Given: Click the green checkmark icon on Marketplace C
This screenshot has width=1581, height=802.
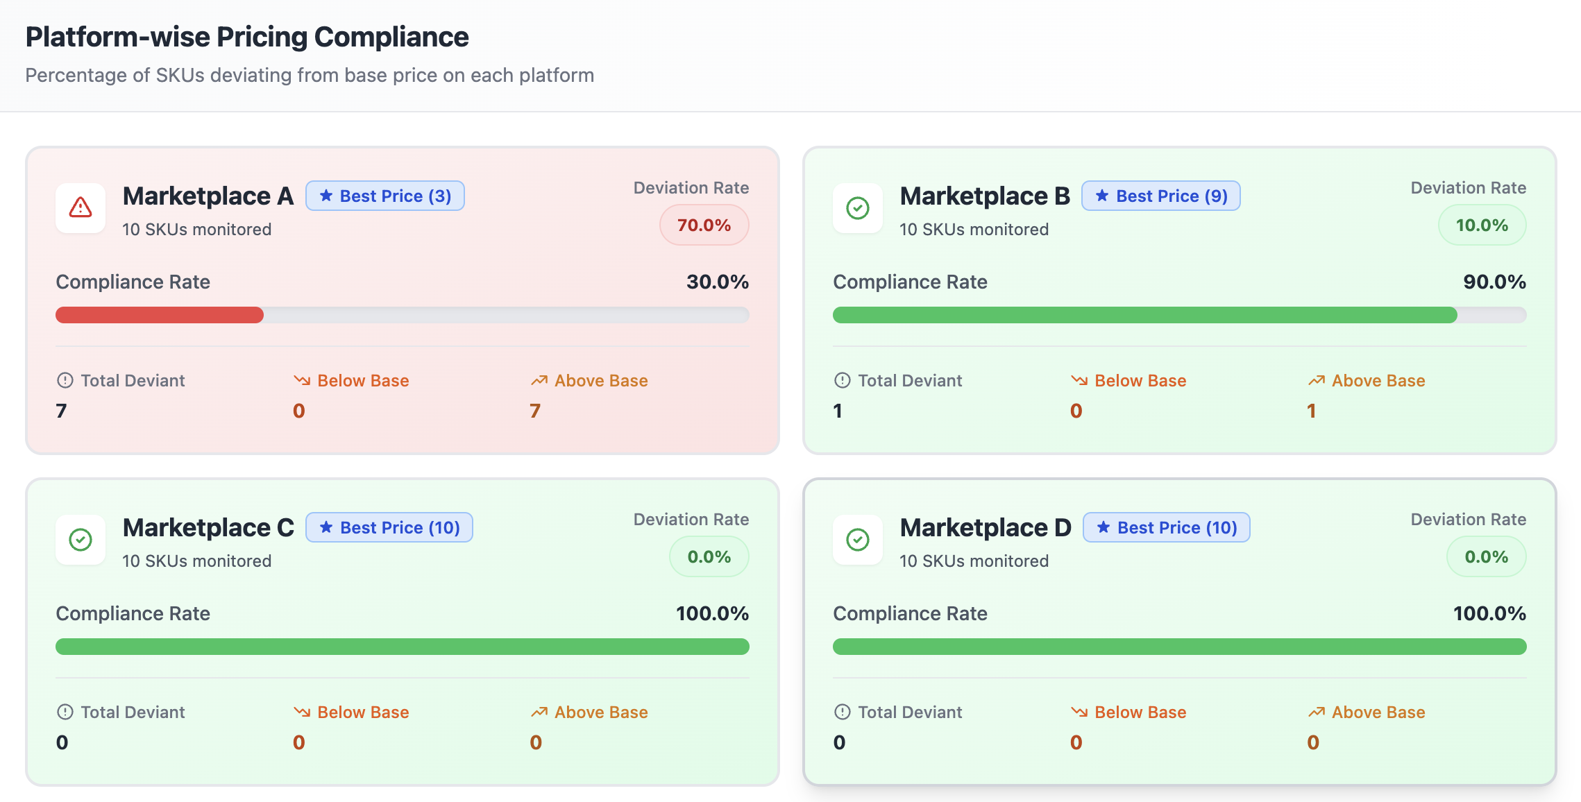Looking at the screenshot, I should [80, 540].
